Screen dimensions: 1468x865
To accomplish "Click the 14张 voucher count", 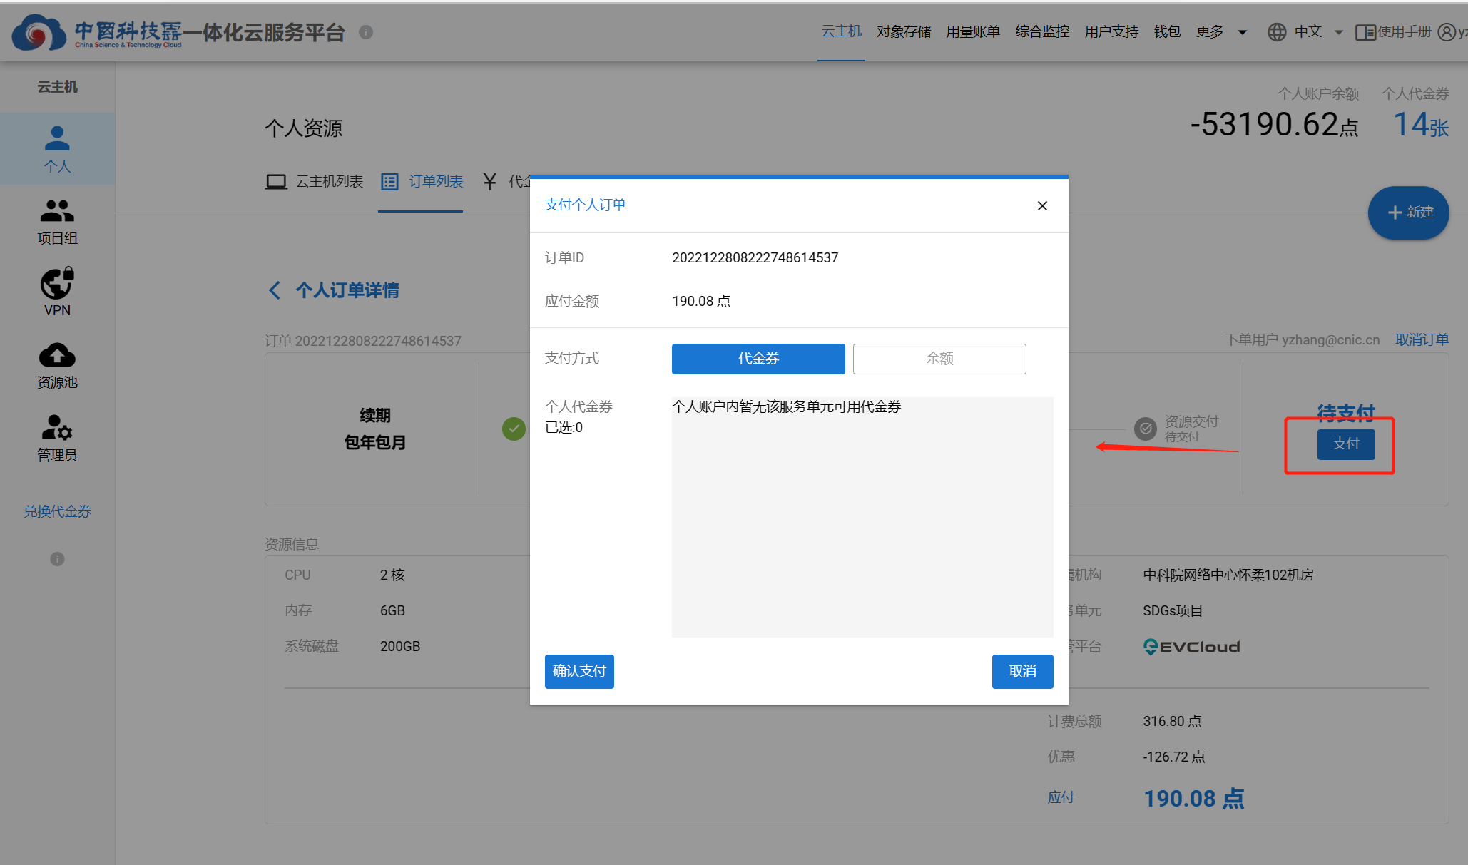I will (x=1421, y=126).
